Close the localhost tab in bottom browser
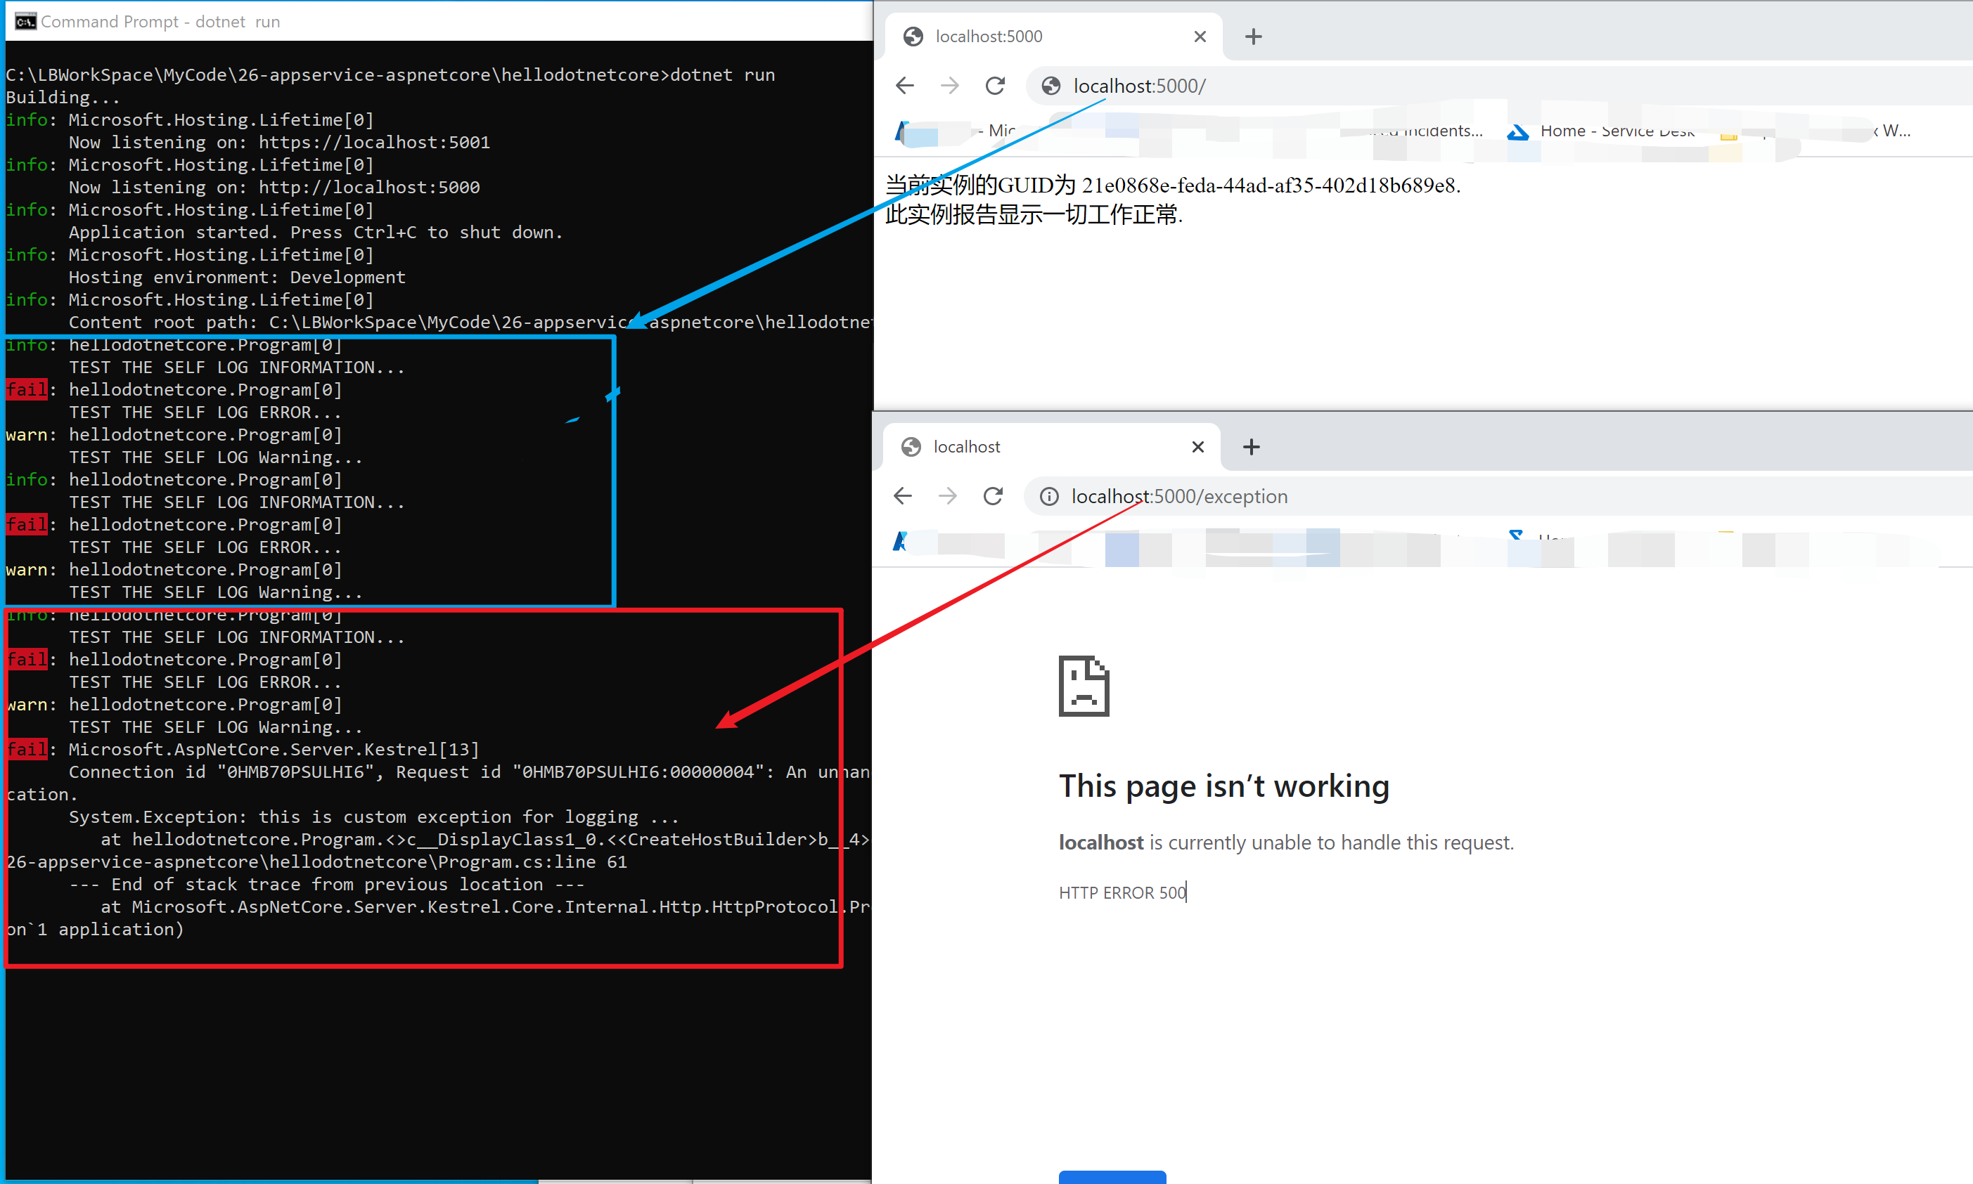The height and width of the screenshot is (1184, 1973). (1197, 447)
